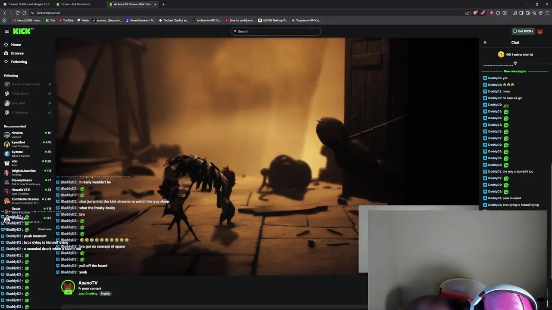Click the Kick search field
Viewport: 552px width, 310px height.
tap(276, 31)
